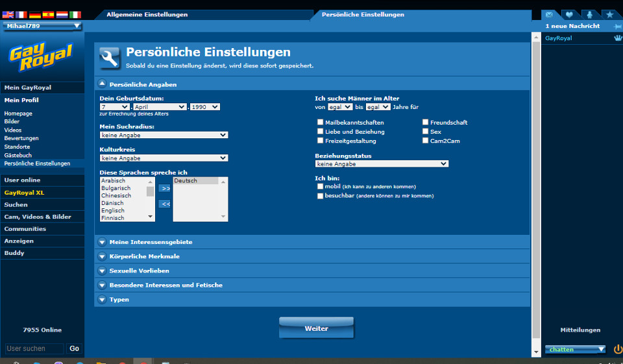Switch language with the German flag
Screen dimensions: 623x364
(35, 14)
